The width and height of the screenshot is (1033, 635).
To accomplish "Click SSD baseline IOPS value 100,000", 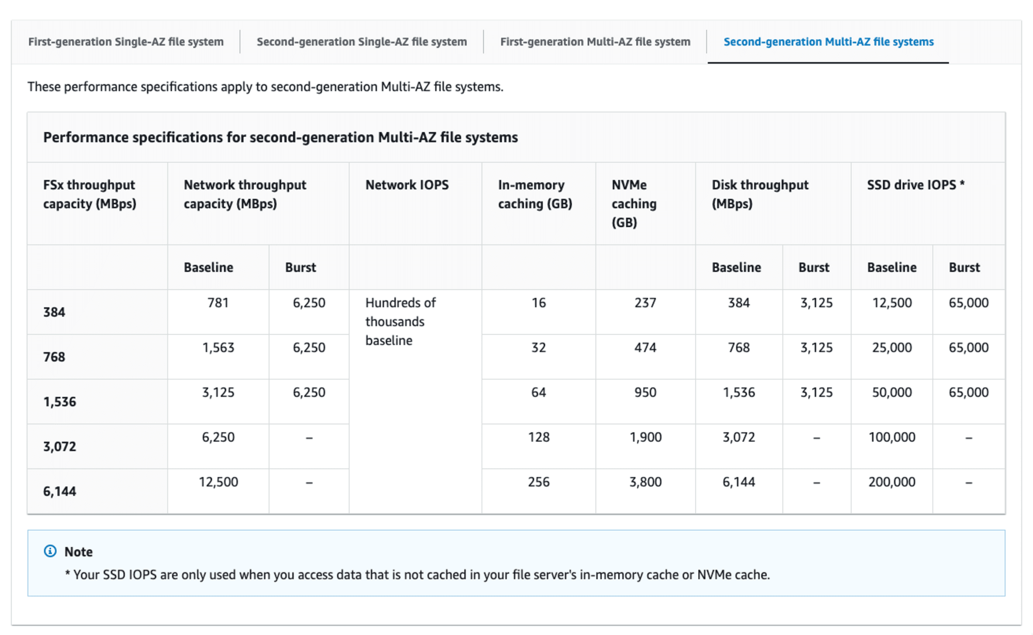I will pyautogui.click(x=892, y=438).
